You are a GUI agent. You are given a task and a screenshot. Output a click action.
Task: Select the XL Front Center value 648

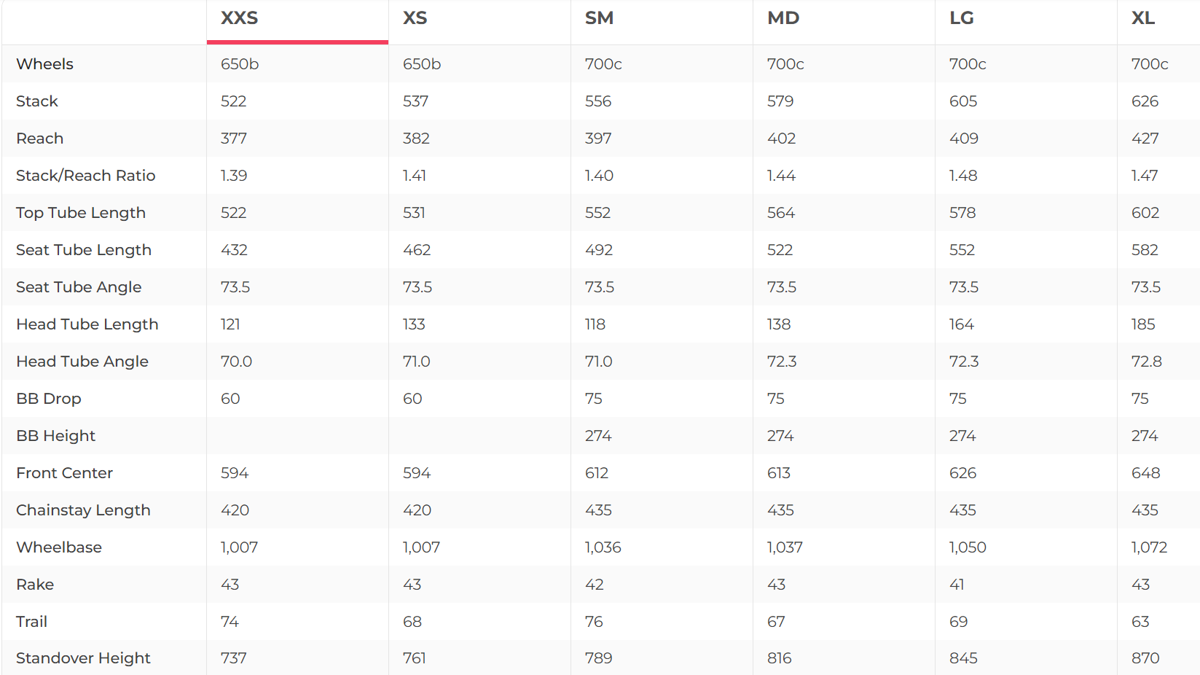tap(1145, 473)
